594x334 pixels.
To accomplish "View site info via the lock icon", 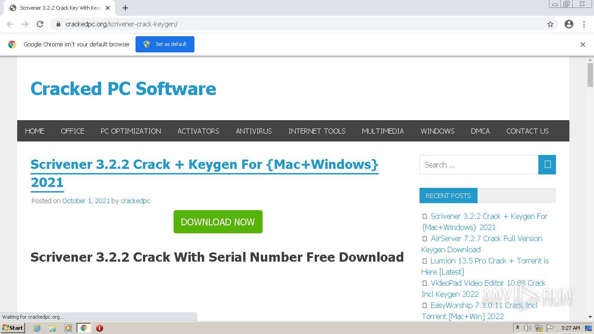I will [58, 24].
